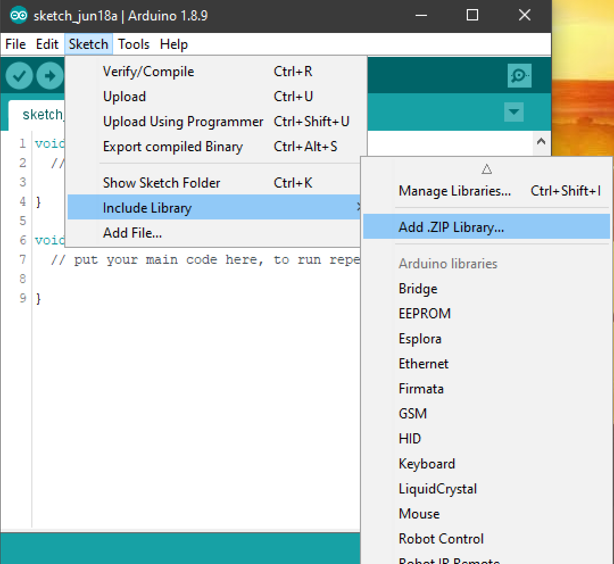Click the editor scrollbar up arrow

tap(541, 142)
